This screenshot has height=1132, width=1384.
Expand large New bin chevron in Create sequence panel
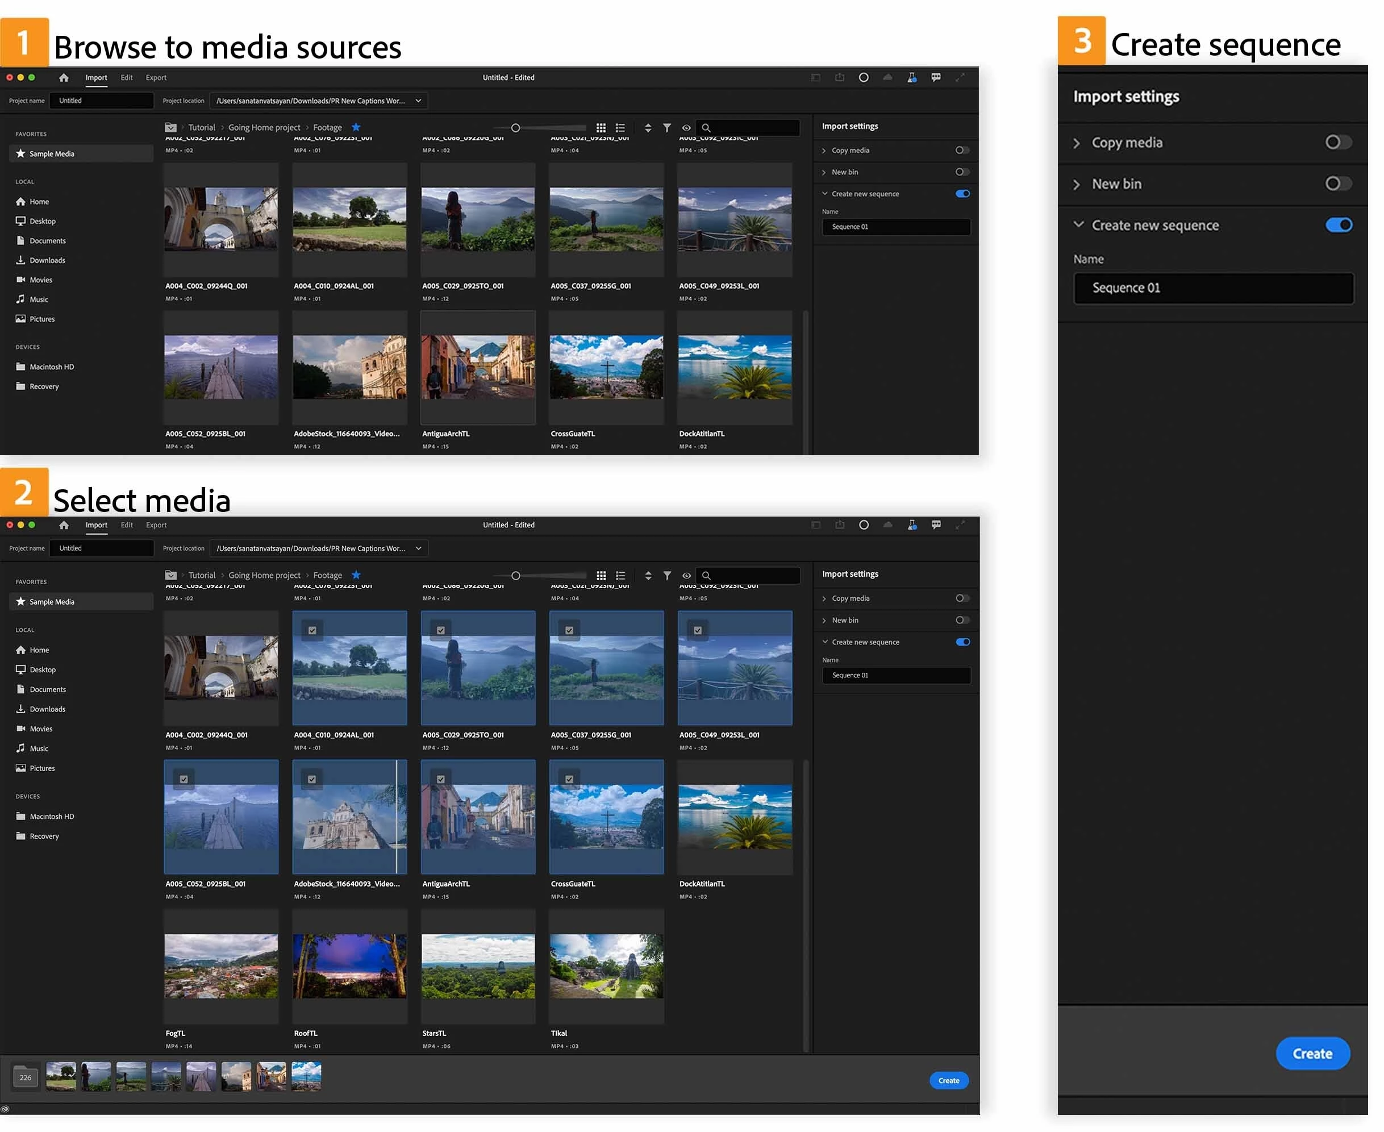point(1076,185)
